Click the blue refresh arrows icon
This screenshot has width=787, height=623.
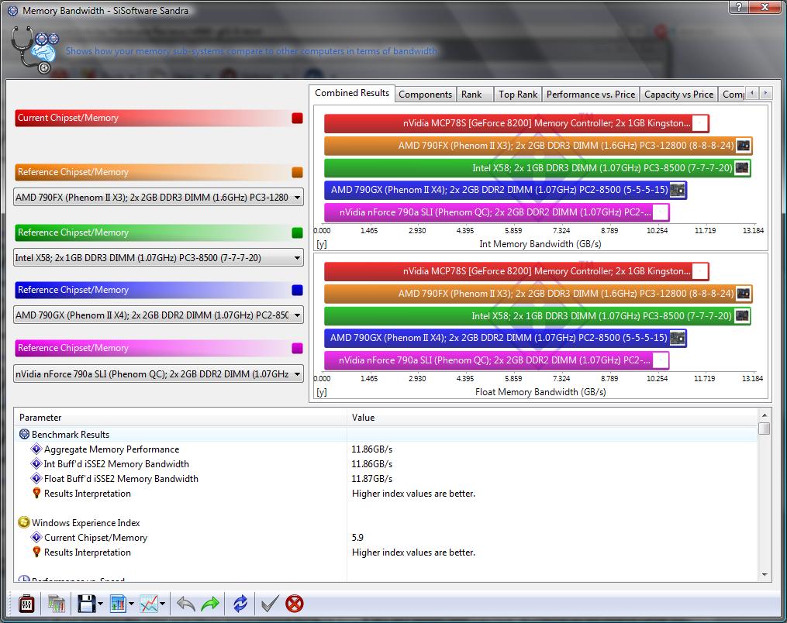(x=240, y=604)
